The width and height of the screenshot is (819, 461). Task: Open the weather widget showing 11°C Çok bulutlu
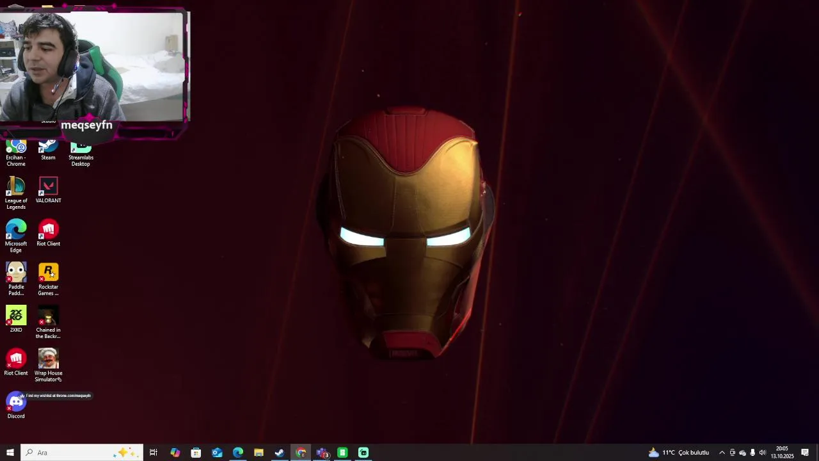pyautogui.click(x=679, y=453)
